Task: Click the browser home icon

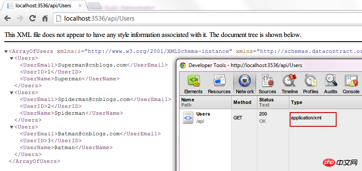Action: (45, 18)
